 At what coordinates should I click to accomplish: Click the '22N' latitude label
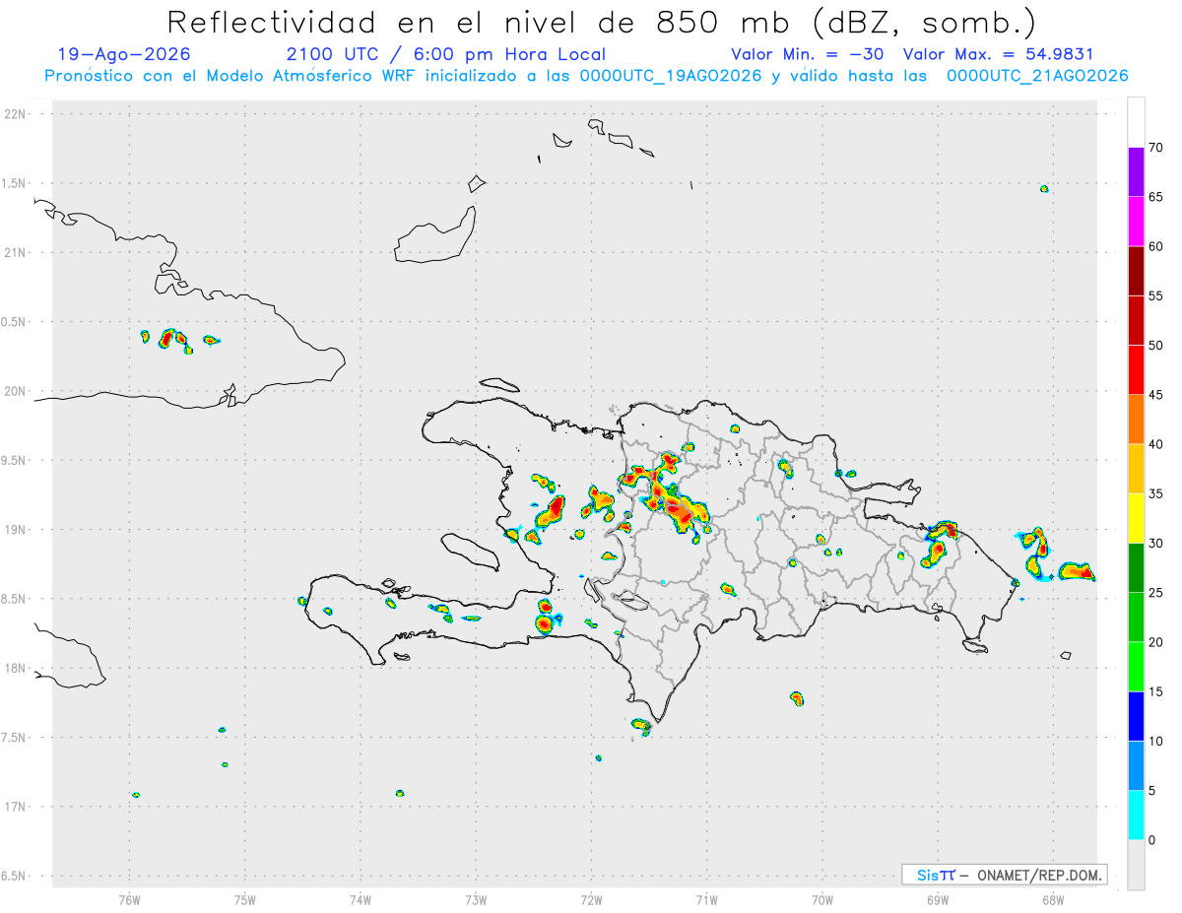click(16, 114)
